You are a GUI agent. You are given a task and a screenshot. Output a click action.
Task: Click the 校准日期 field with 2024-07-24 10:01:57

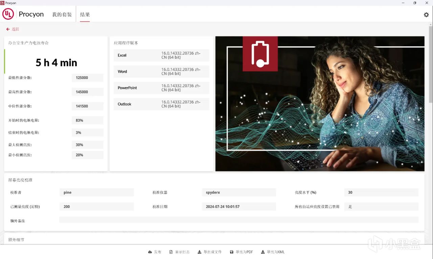(239, 206)
